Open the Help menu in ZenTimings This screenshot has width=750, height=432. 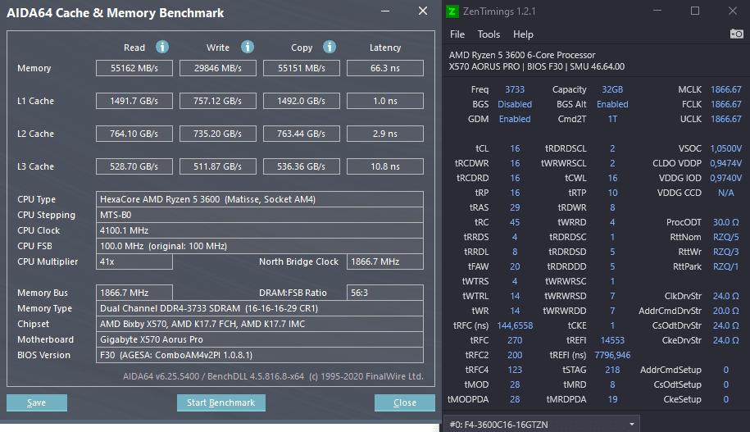pyautogui.click(x=523, y=34)
